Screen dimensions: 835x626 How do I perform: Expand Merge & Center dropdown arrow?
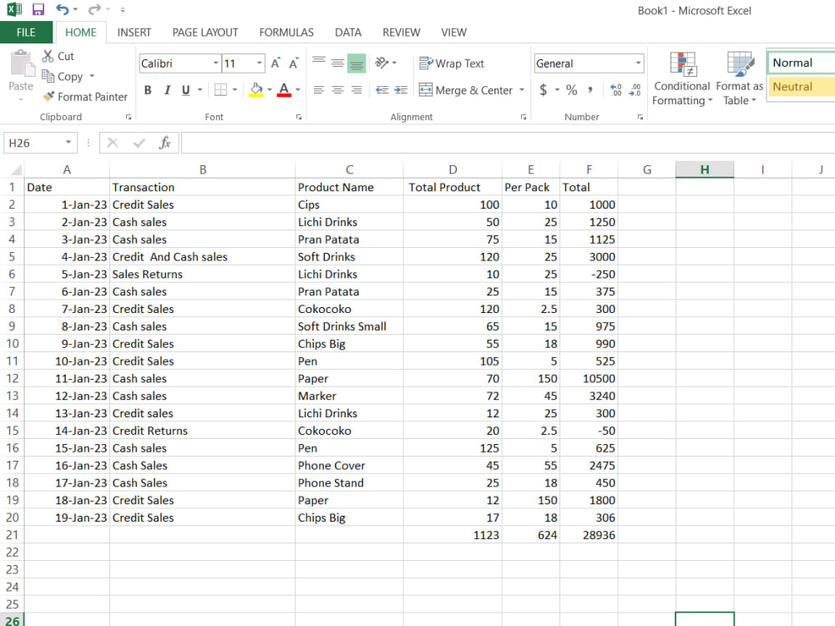click(522, 90)
